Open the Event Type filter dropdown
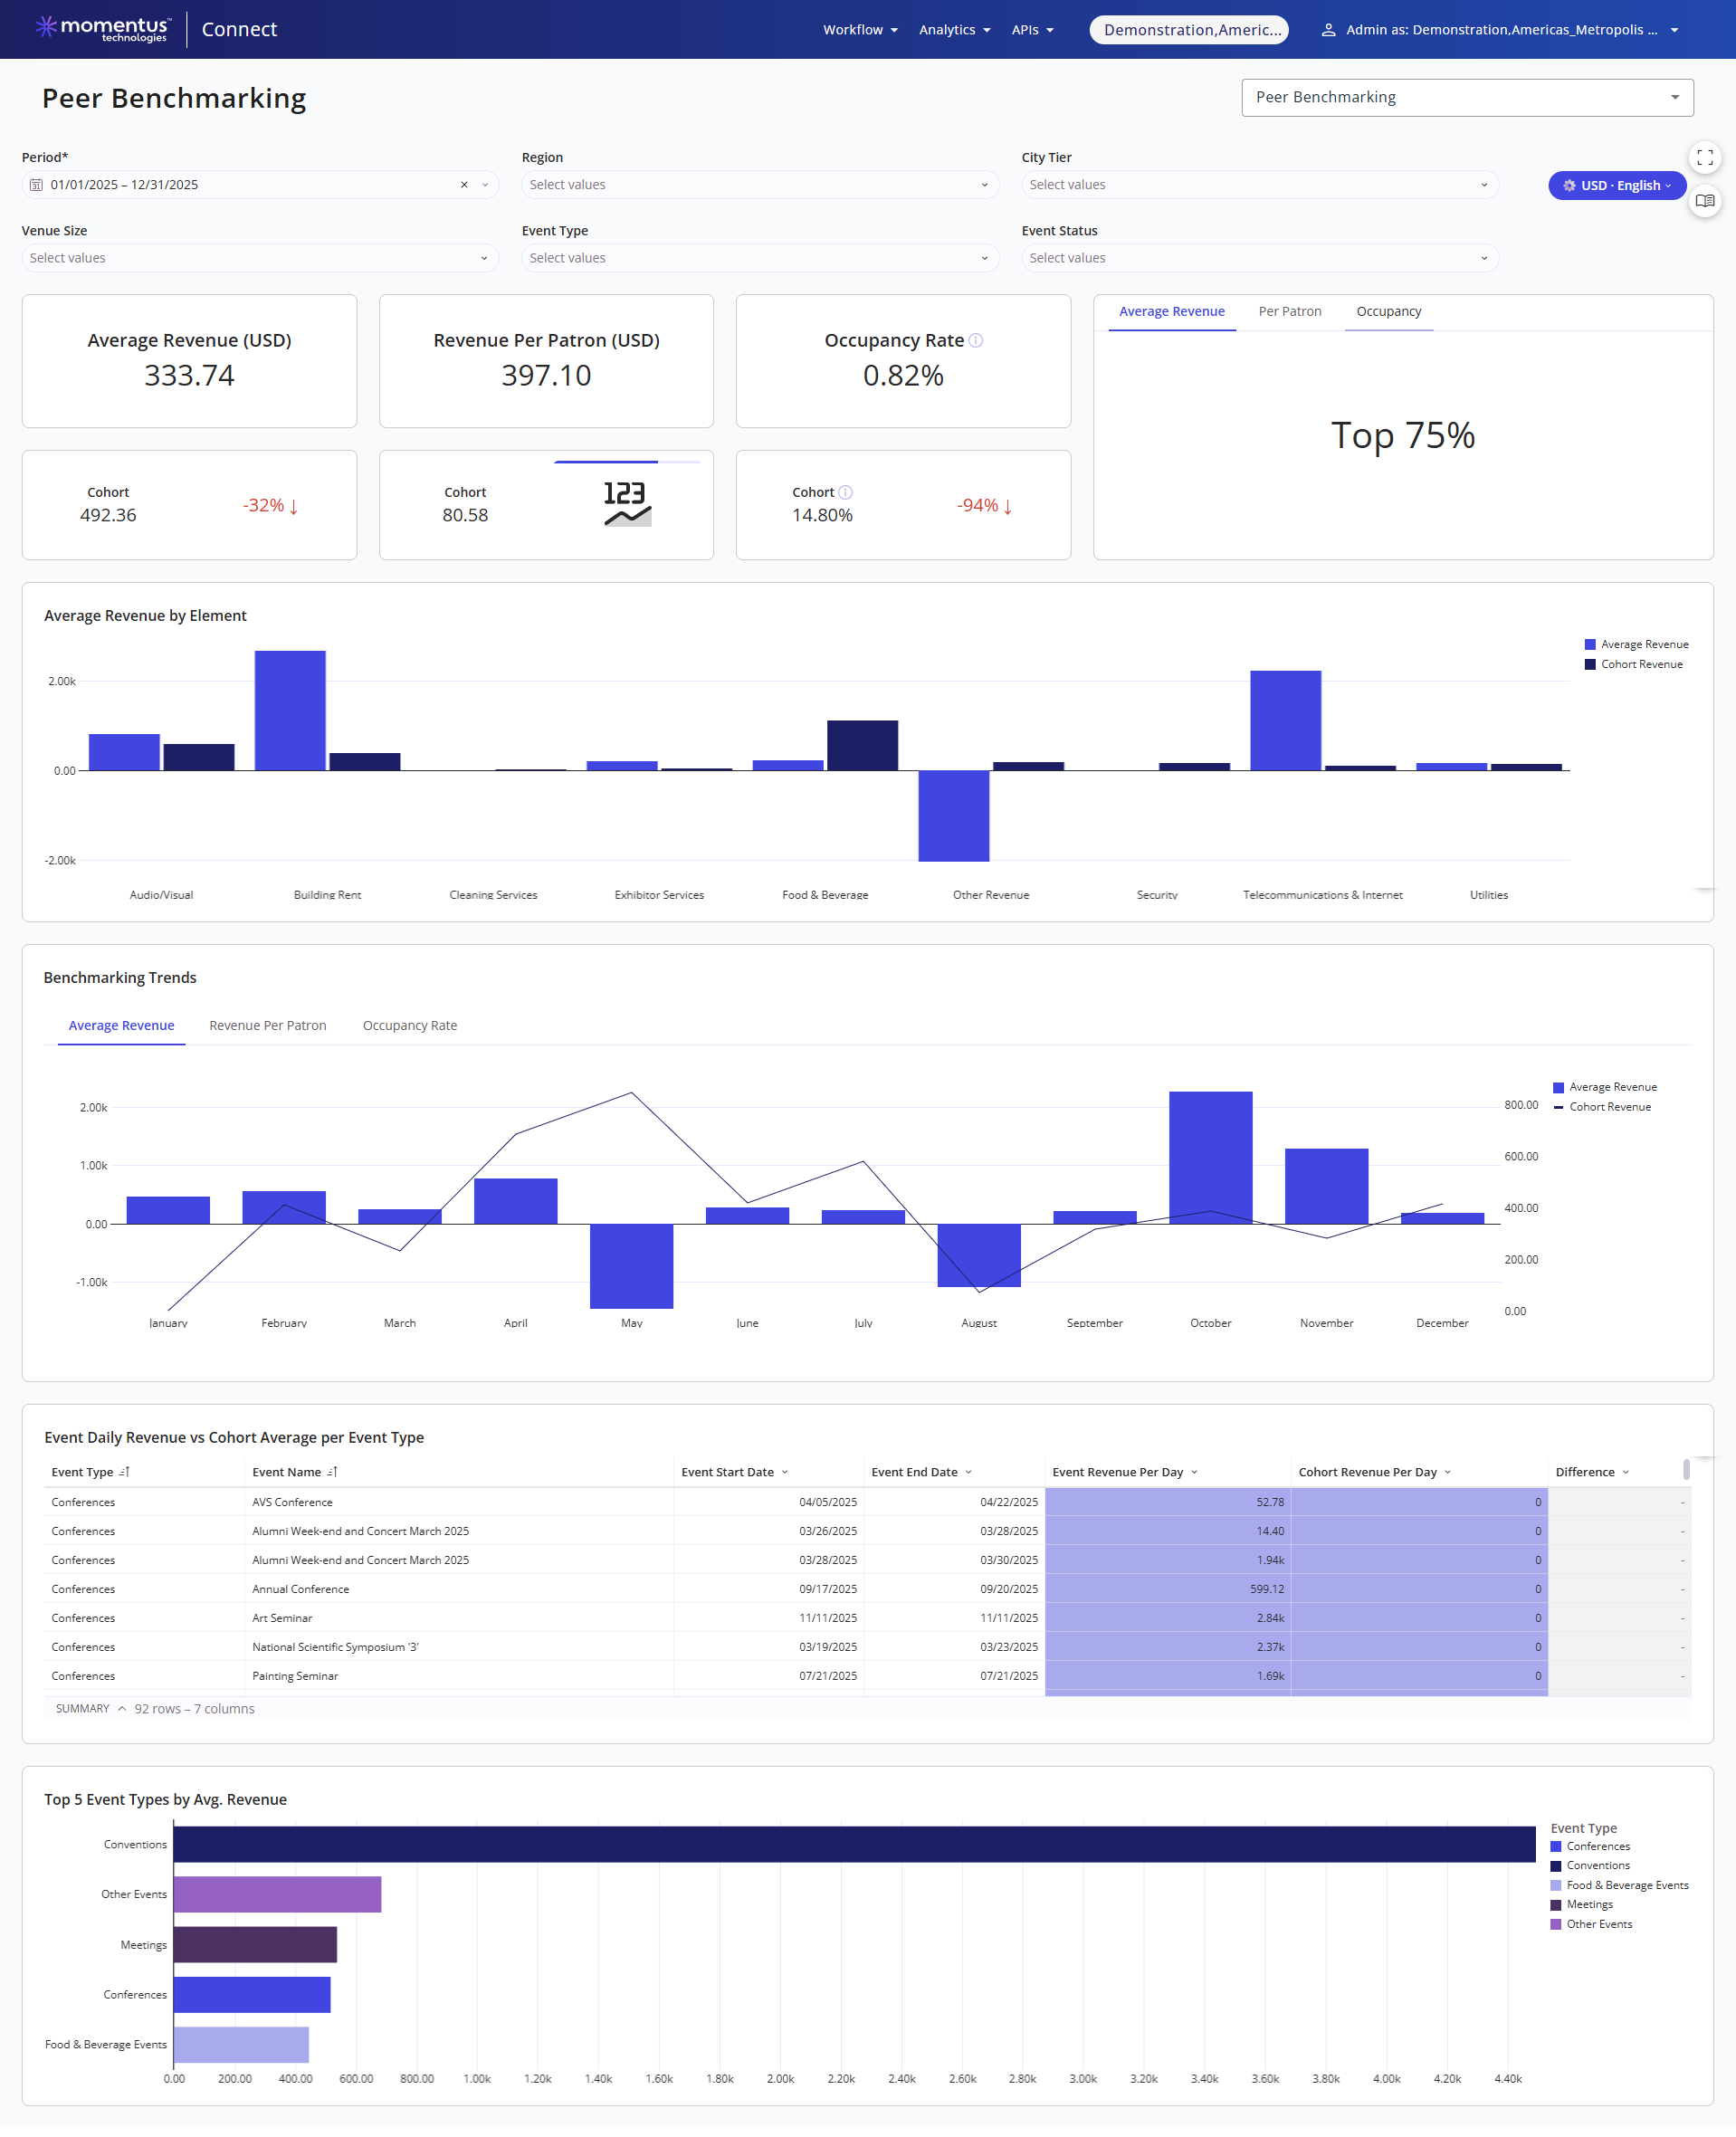Image resolution: width=1736 pixels, height=2137 pixels. [759, 258]
